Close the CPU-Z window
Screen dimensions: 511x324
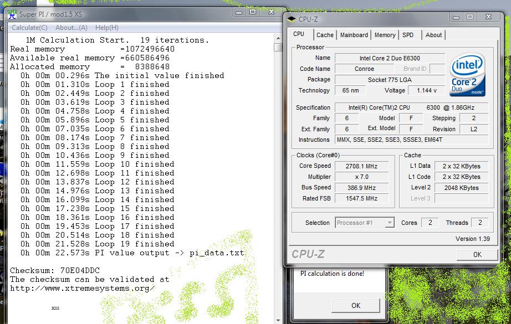(x=489, y=18)
